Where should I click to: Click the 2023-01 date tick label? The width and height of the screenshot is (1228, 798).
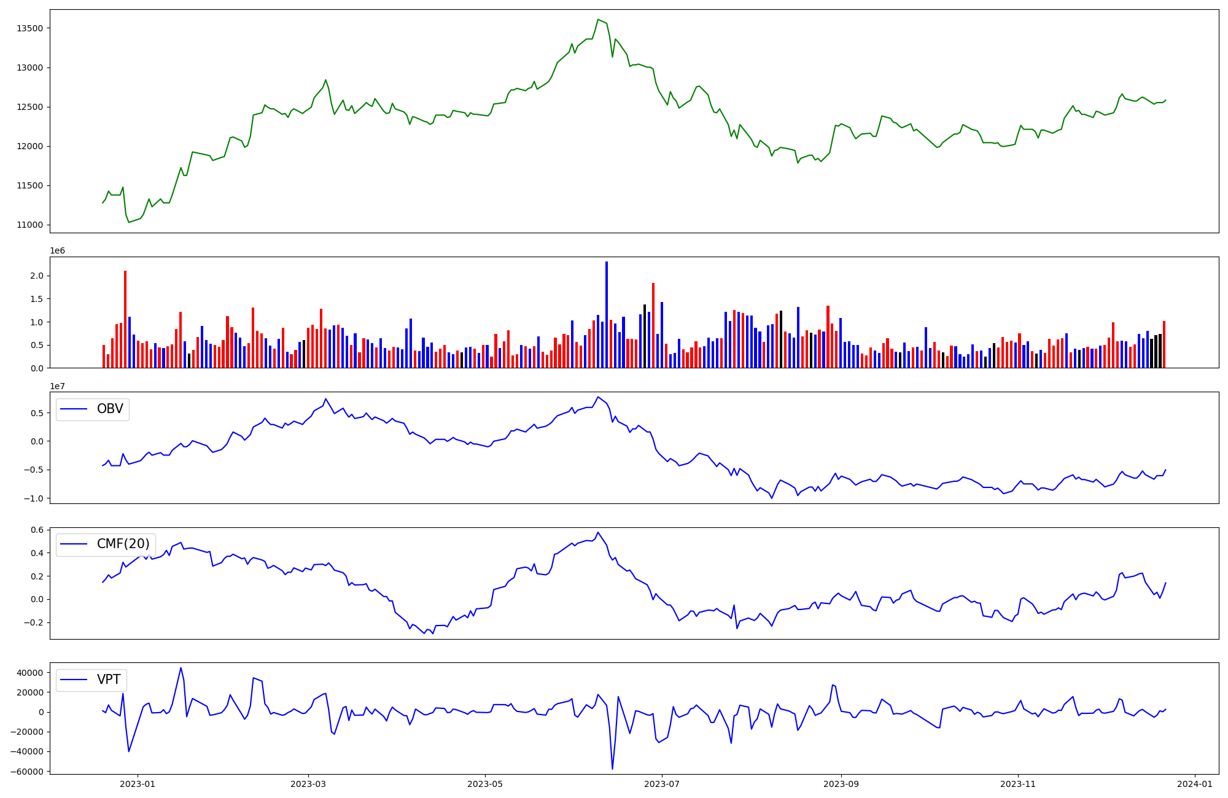[x=138, y=784]
